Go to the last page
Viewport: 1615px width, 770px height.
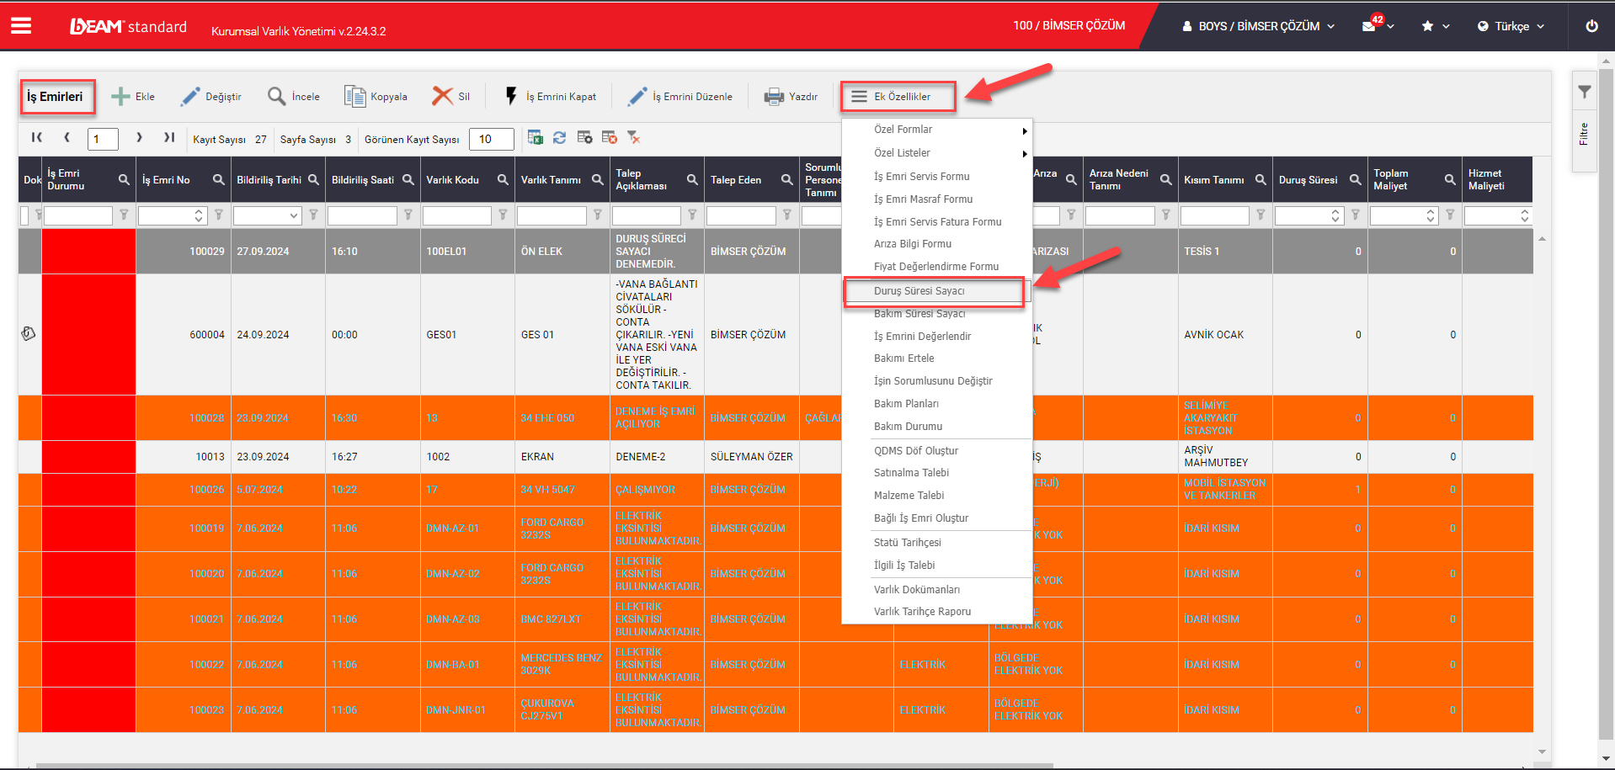169,137
